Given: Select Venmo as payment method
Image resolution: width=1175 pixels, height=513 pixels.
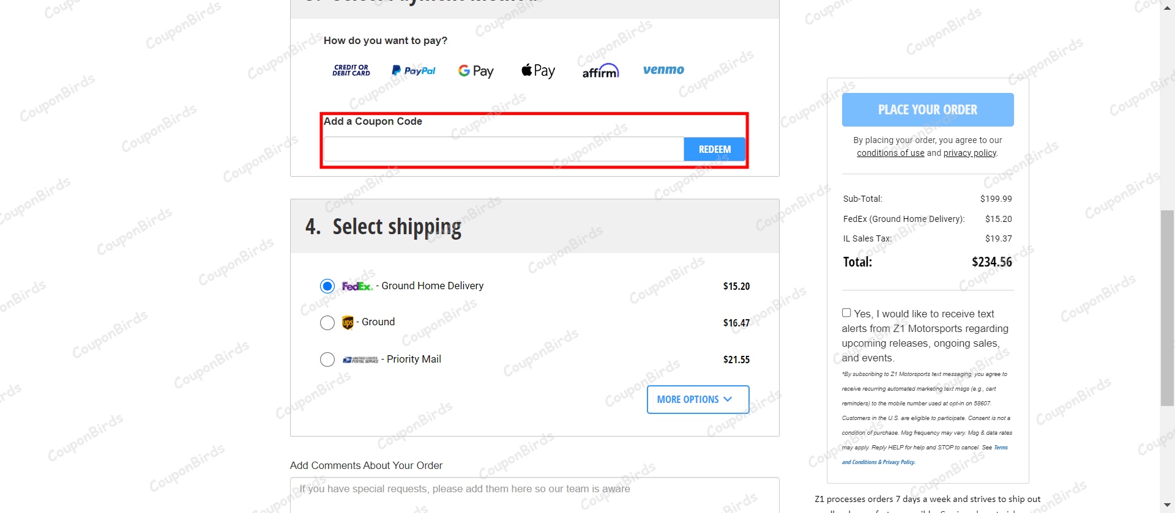Looking at the screenshot, I should tap(663, 70).
